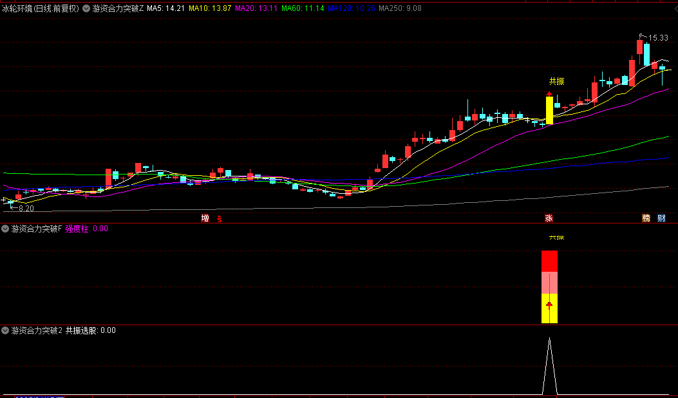The width and height of the screenshot is (678, 398).
Task: Click the yellow resonance candlestick in main chart
Action: (x=550, y=110)
